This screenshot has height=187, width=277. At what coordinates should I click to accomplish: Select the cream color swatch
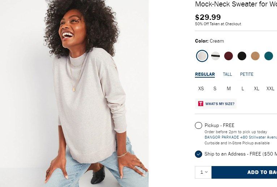(202, 56)
